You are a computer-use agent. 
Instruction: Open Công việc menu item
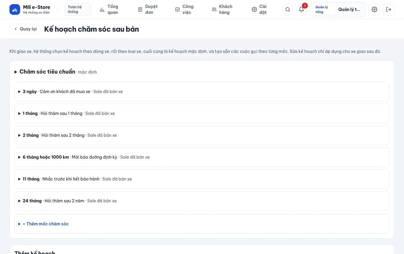(185, 9)
